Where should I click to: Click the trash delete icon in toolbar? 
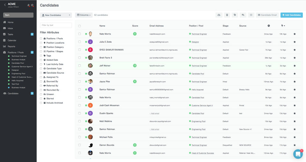[227, 15]
